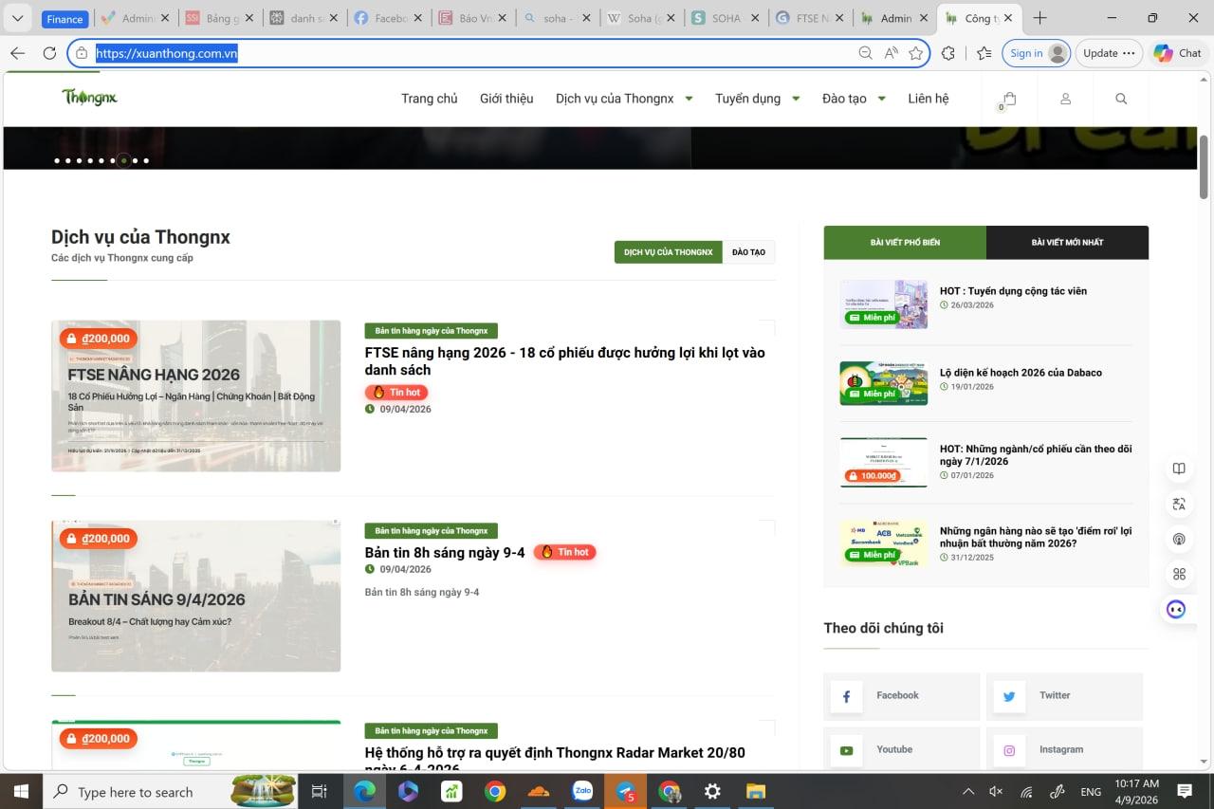Image resolution: width=1214 pixels, height=809 pixels.
Task: Click the Facebook social icon
Action: point(846,697)
